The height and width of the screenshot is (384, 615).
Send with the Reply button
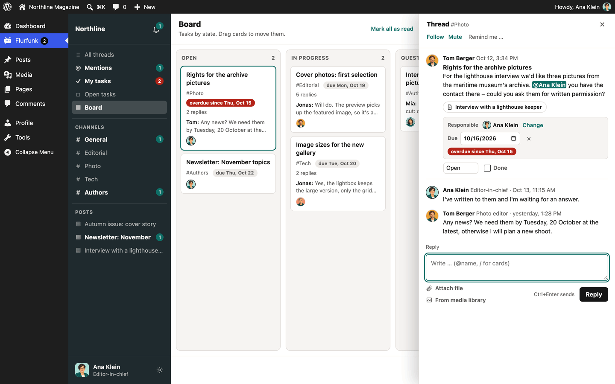[594, 294]
